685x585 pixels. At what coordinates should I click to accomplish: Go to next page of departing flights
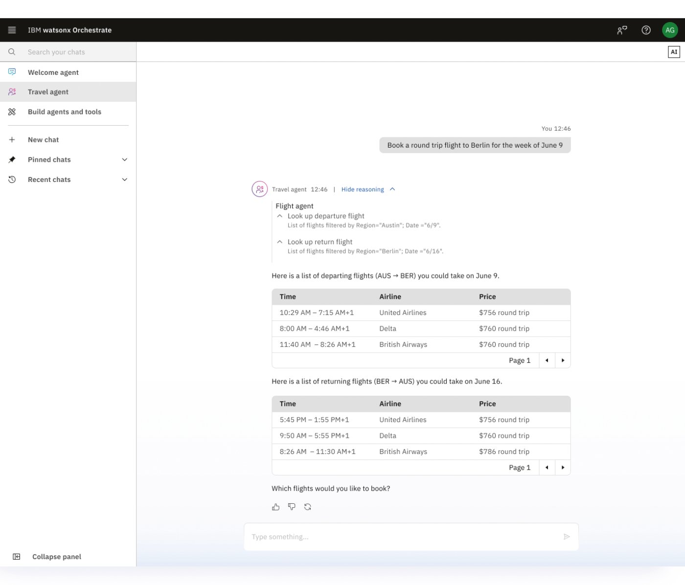[563, 360]
